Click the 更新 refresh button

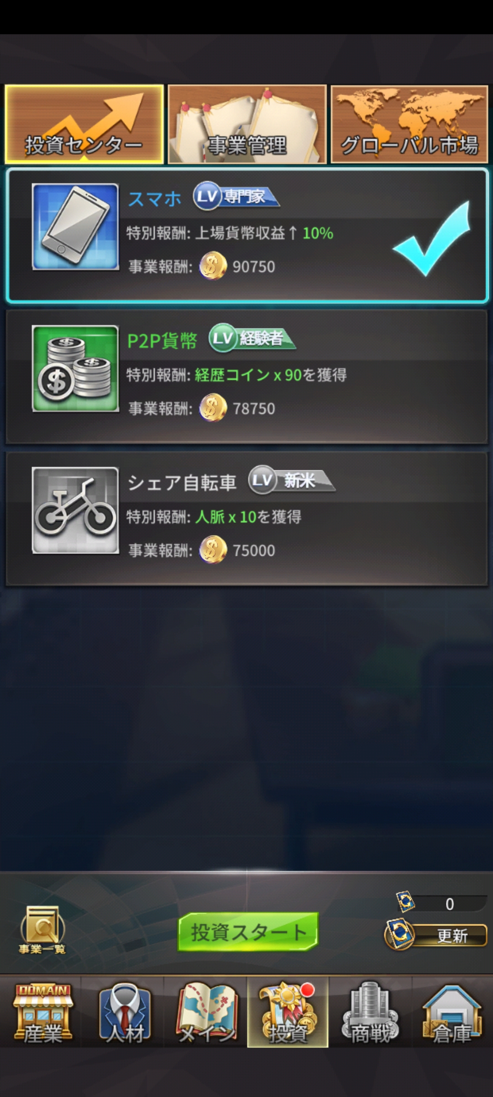[x=436, y=935]
